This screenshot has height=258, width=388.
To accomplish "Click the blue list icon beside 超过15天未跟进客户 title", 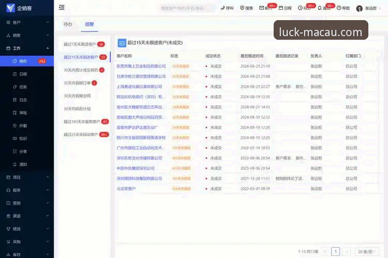I will click(122, 43).
